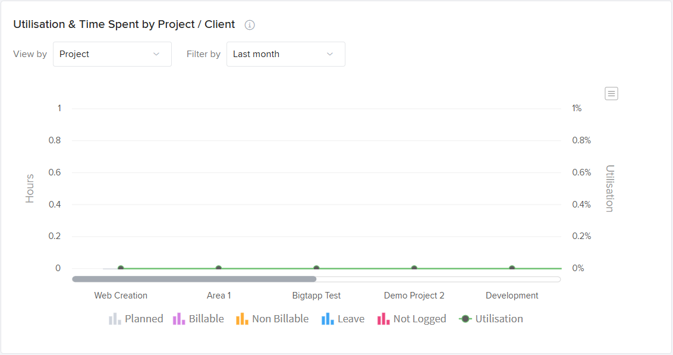Click the Bigtapp Test axis label
This screenshot has width=673, height=355.
(316, 296)
